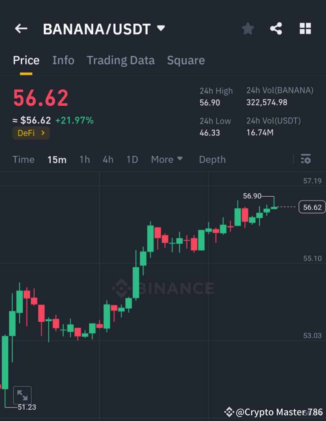Image resolution: width=326 pixels, height=421 pixels.
Task: Expand the chart to fullscreen
Action: coord(22,394)
